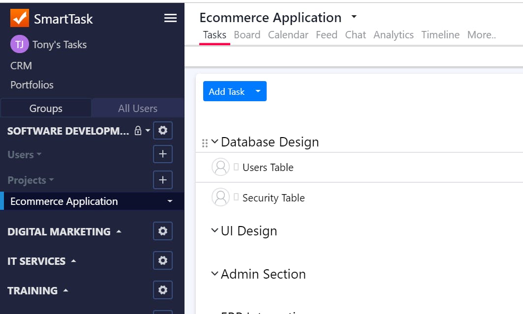523x314 pixels.
Task: Switch to the Board tab
Action: tap(247, 35)
